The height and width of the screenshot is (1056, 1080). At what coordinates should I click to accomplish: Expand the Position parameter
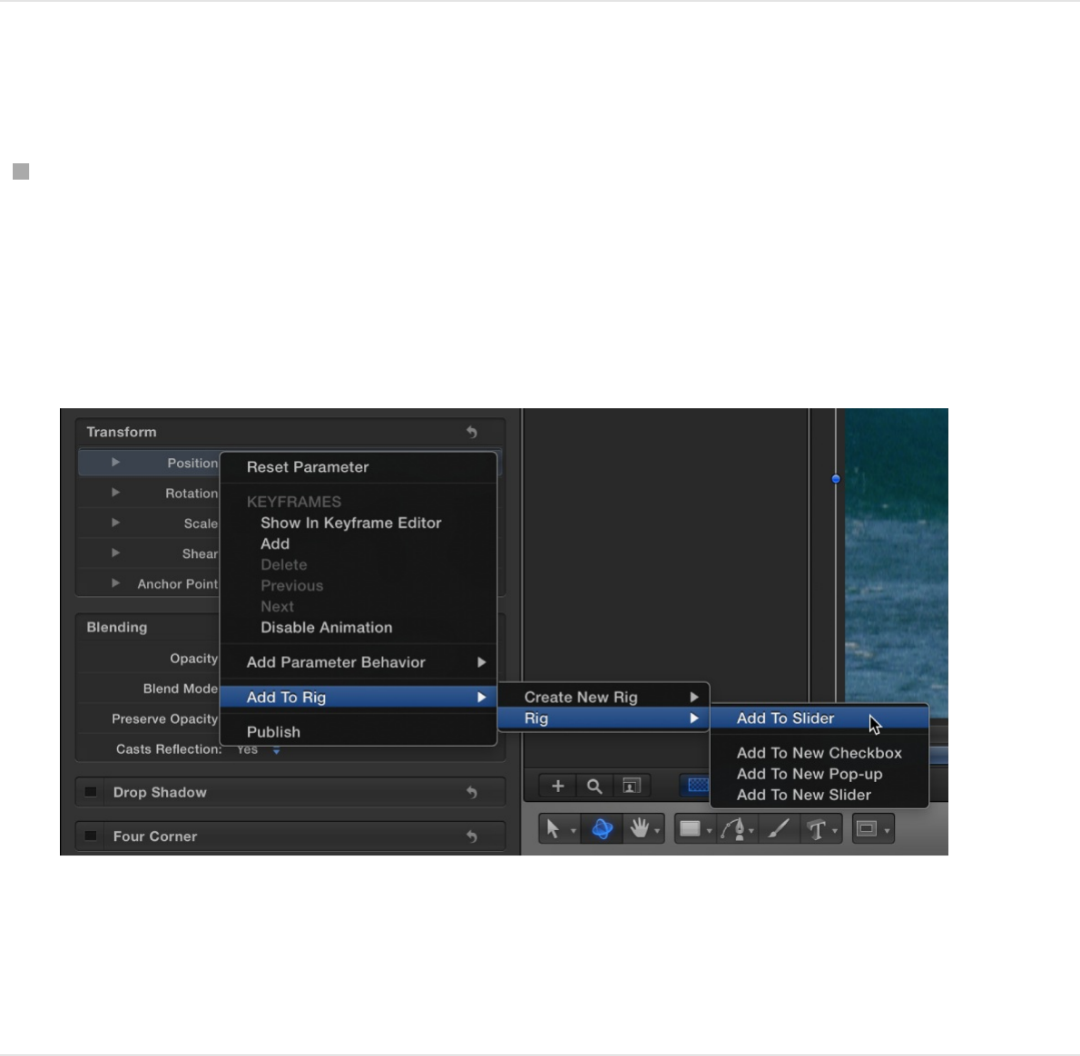point(116,463)
